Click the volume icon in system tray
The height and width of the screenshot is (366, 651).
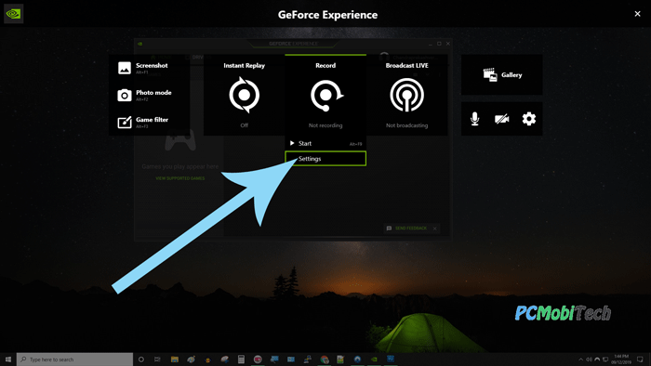[x=589, y=359]
